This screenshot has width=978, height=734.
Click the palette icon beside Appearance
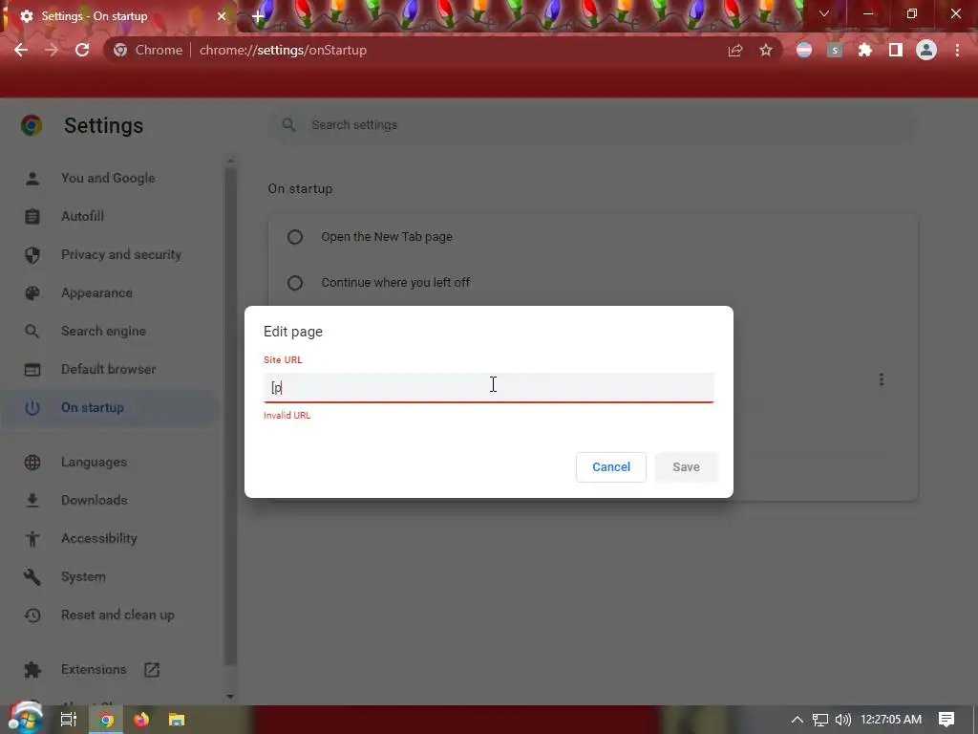(x=32, y=292)
